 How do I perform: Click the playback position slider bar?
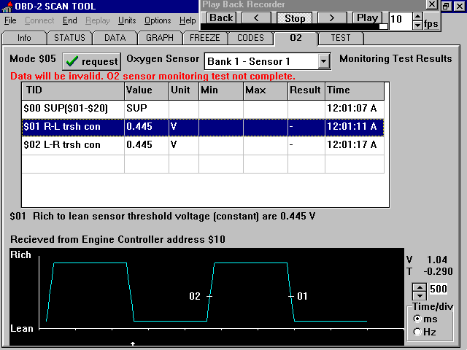point(292,27)
